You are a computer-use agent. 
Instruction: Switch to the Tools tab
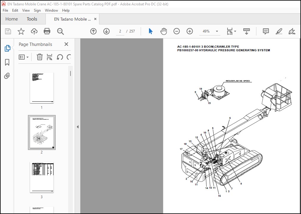point(32,19)
